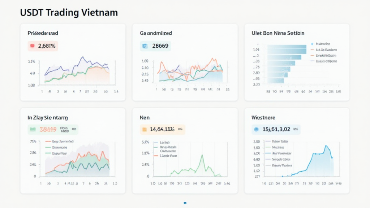Select the Ga andmiized card title

coord(156,33)
